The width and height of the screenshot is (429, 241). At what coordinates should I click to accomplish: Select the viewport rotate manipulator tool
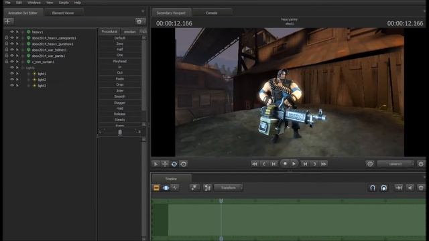coord(174,164)
